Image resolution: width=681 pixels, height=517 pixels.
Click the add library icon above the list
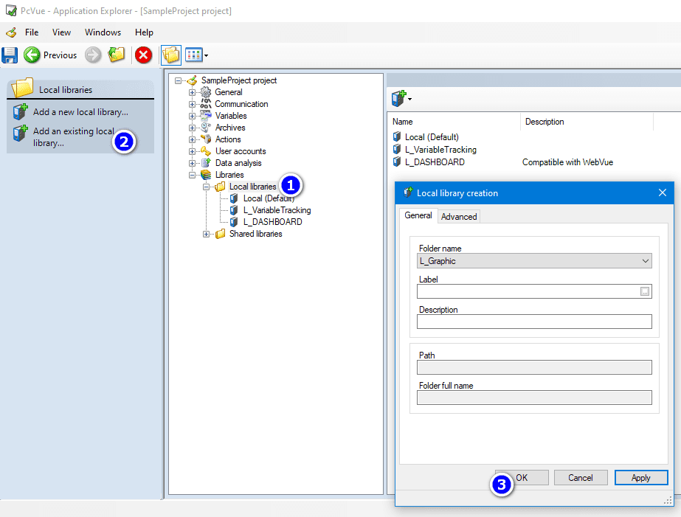click(x=401, y=98)
